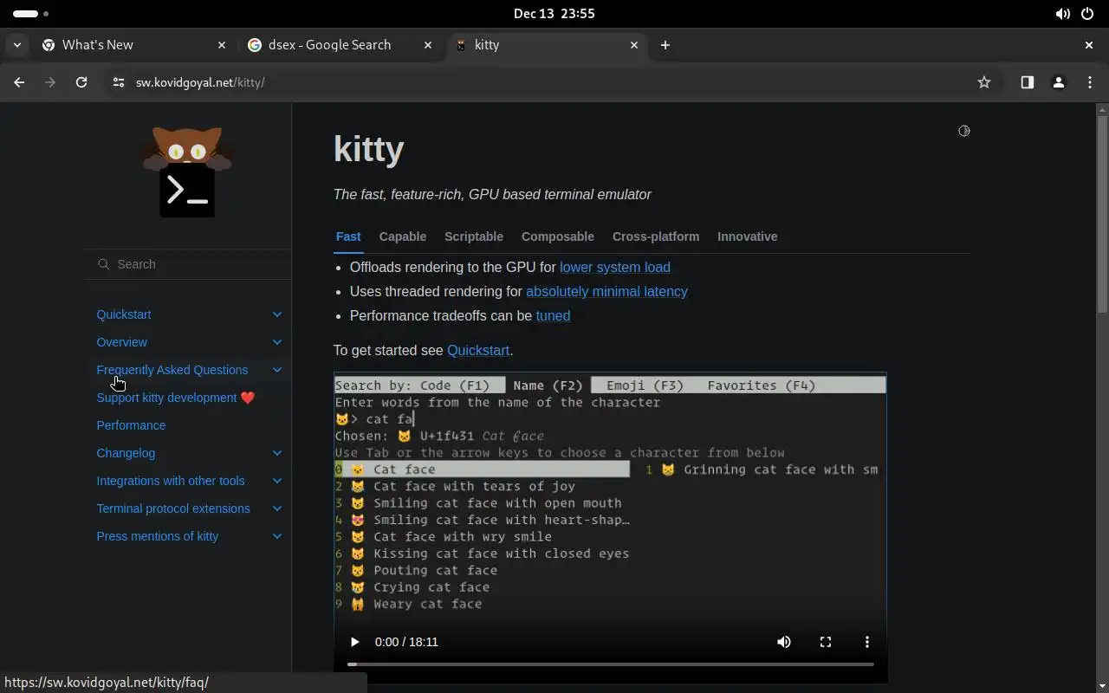Viewport: 1109px width, 693px height.
Task: Click the address bar URL
Action: 200,82
